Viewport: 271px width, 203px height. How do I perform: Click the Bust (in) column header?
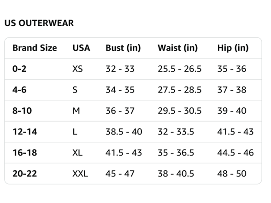tap(123, 48)
